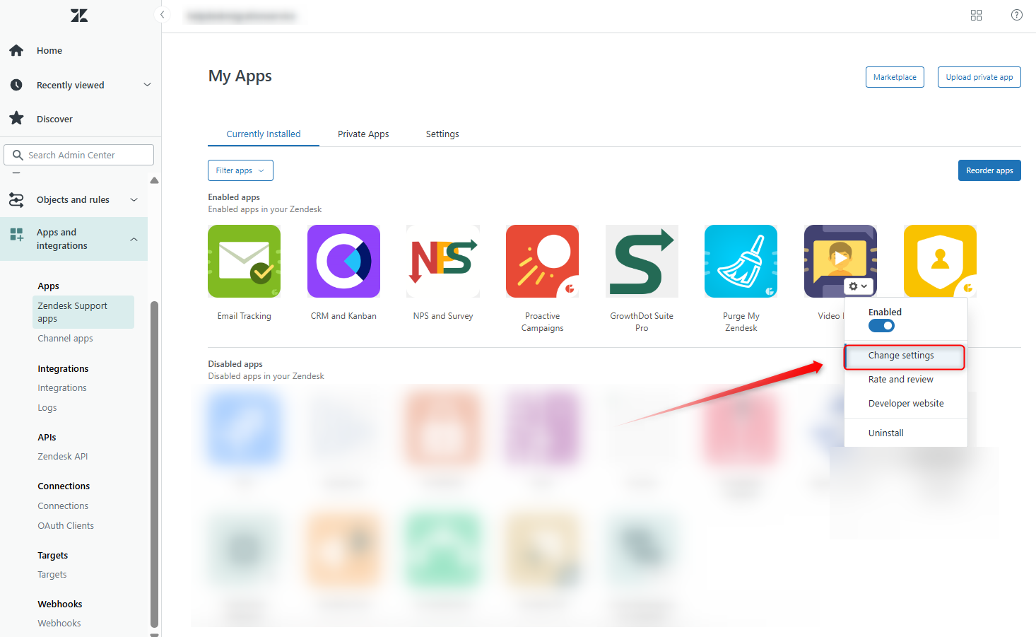1036x637 pixels.
Task: Open the yellow shield app icon
Action: tap(940, 261)
